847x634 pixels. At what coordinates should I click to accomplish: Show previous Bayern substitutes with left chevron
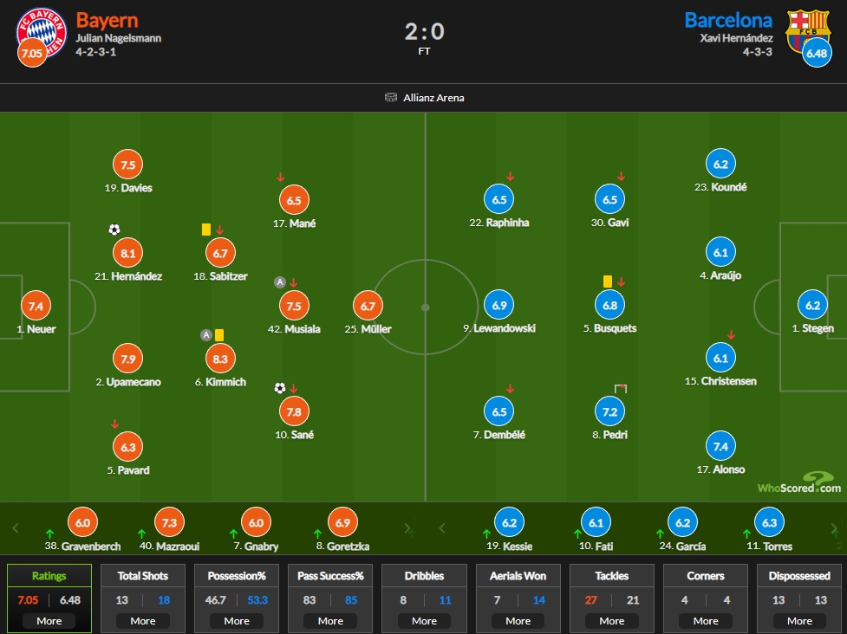(16, 527)
